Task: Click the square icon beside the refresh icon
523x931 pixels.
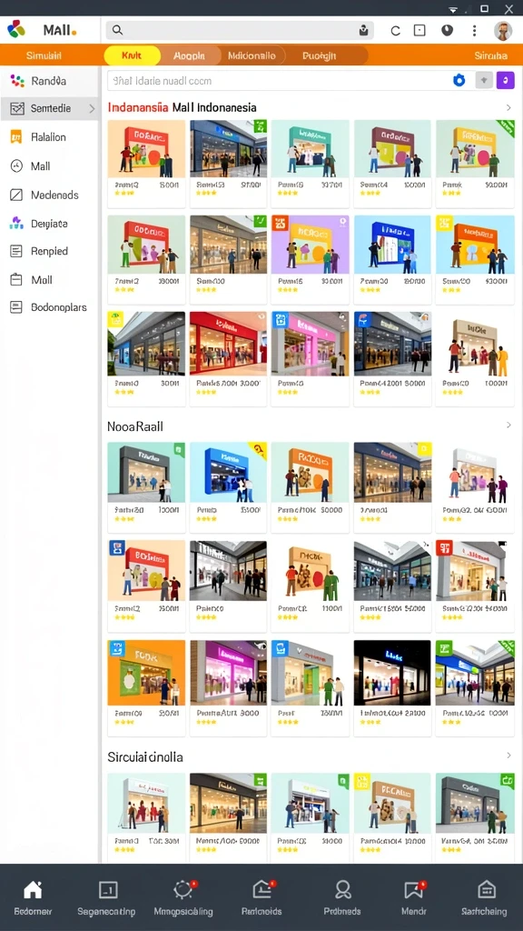Action: 419,30
